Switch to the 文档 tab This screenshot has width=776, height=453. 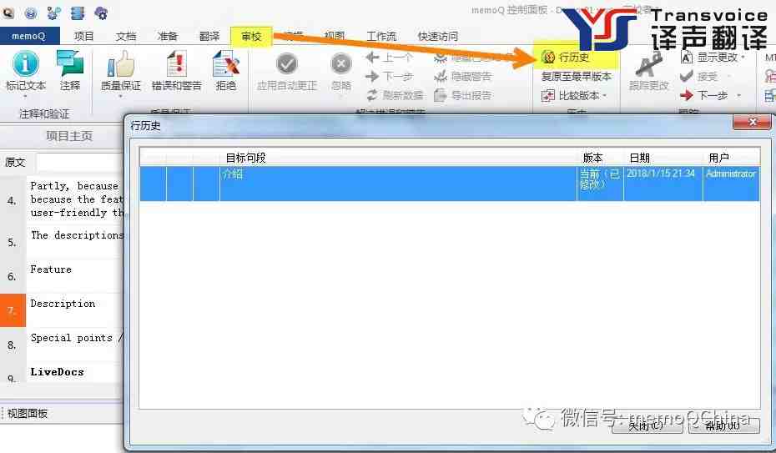(126, 36)
